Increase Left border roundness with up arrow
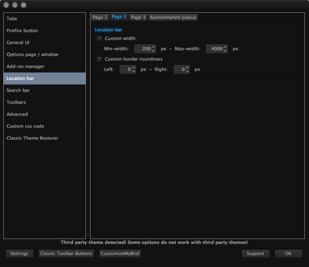309x267 pixels. coord(133,67)
